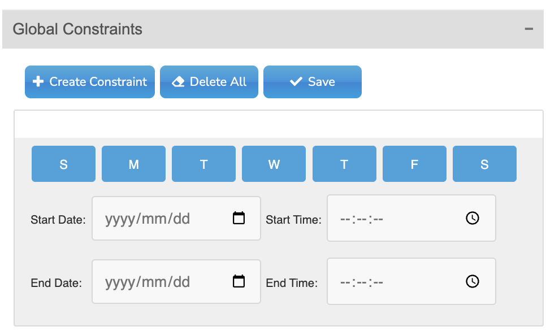Focus the End Date input field
546x331 pixels.
click(176, 282)
